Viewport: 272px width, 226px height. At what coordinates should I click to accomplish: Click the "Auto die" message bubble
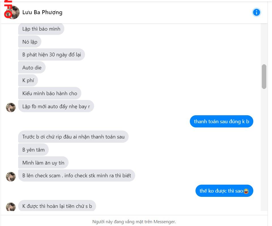(32, 68)
